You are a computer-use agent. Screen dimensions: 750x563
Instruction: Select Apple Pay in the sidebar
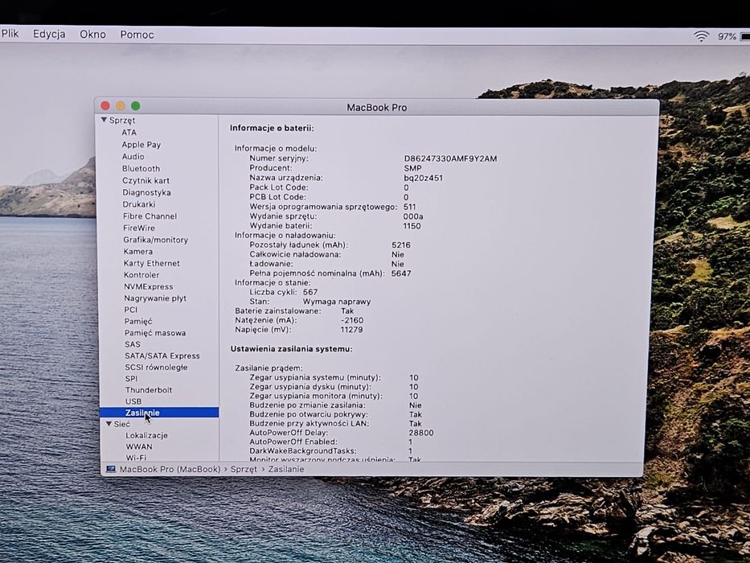pos(141,145)
